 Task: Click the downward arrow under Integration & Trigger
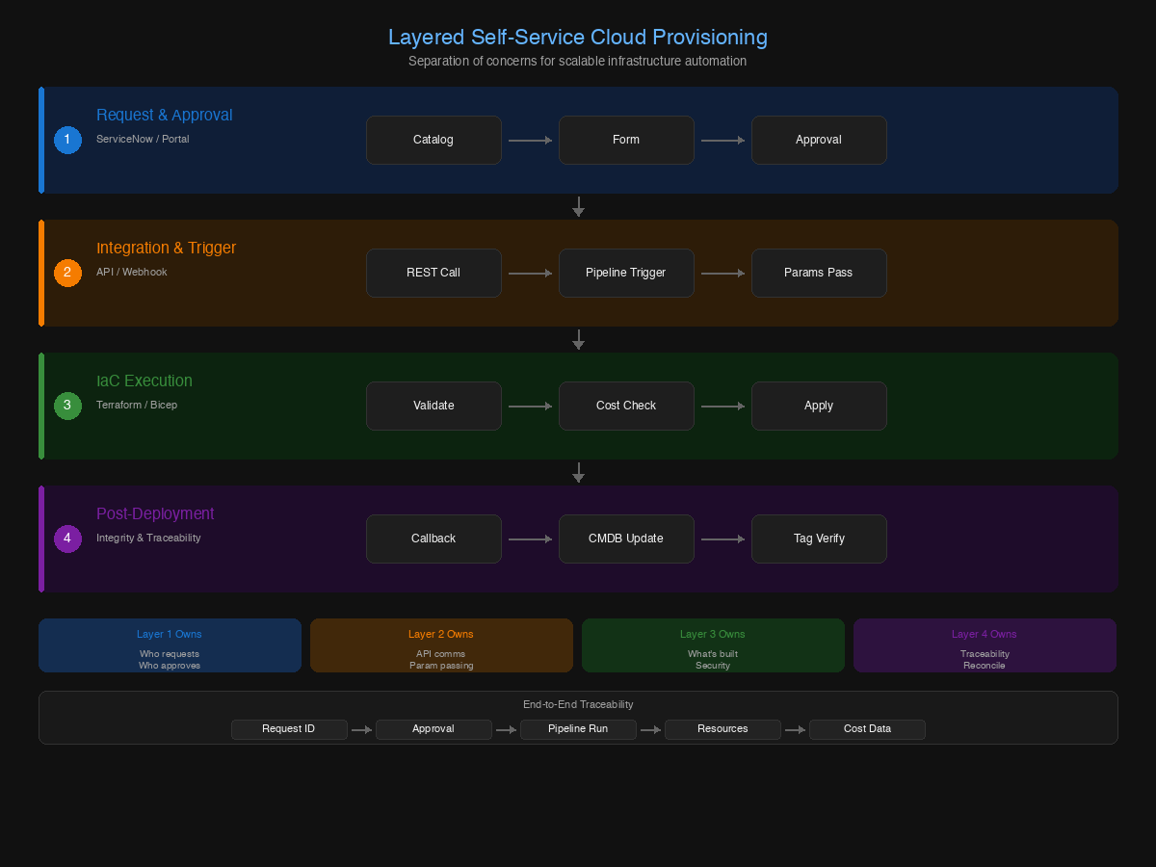tap(578, 339)
